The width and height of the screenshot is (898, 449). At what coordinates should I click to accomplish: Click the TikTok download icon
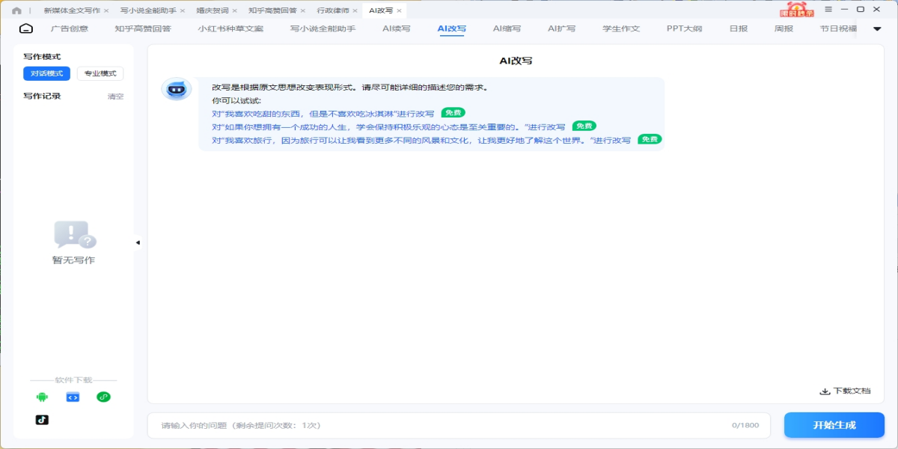point(42,420)
